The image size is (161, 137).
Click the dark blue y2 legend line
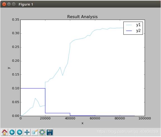pyautogui.click(x=129, y=31)
